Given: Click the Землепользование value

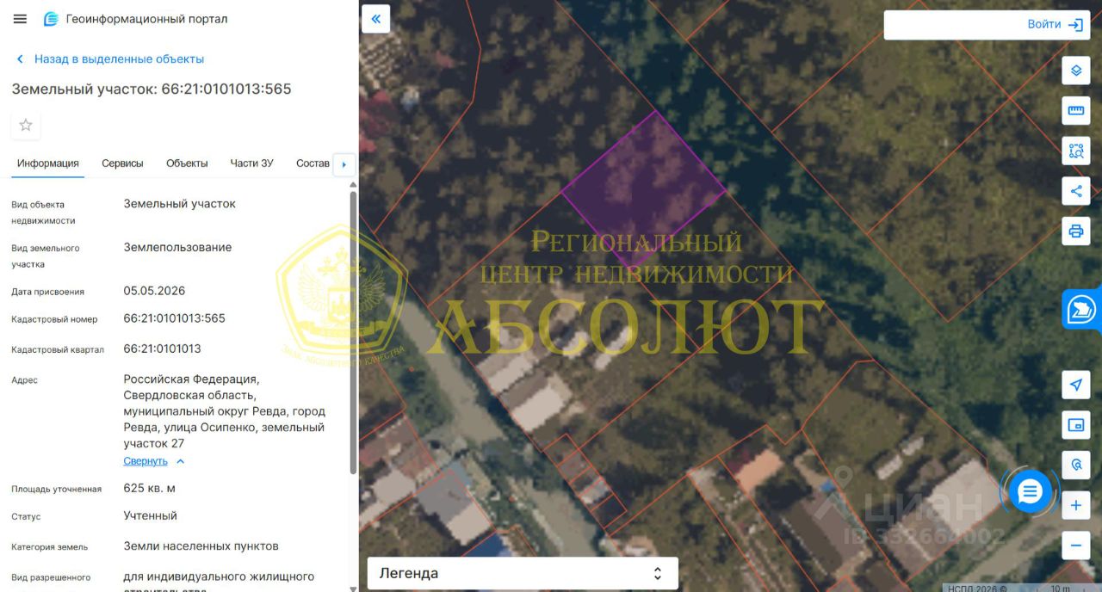Looking at the screenshot, I should (178, 248).
